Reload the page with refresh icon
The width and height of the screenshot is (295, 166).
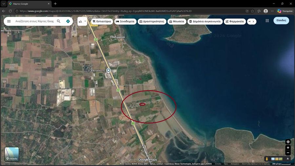pyautogui.click(x=10, y=11)
